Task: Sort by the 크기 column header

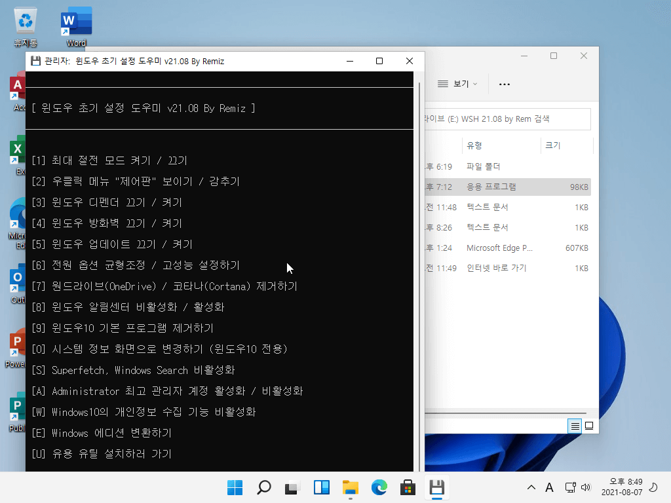Action: (567, 145)
